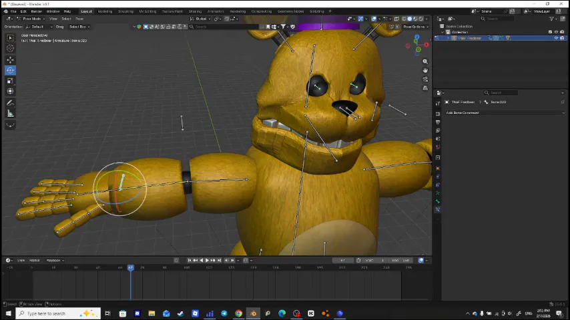Select Rendered viewport shading mode
The height and width of the screenshot is (320, 570).
[x=421, y=19]
